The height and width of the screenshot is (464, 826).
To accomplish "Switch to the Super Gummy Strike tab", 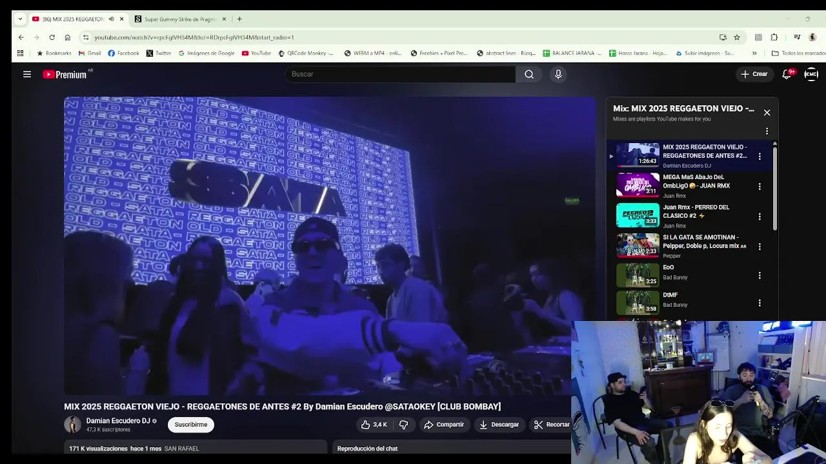I will tap(179, 19).
